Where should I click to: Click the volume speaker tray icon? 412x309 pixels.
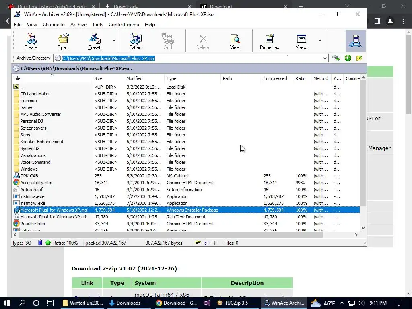pyautogui.click(x=361, y=303)
